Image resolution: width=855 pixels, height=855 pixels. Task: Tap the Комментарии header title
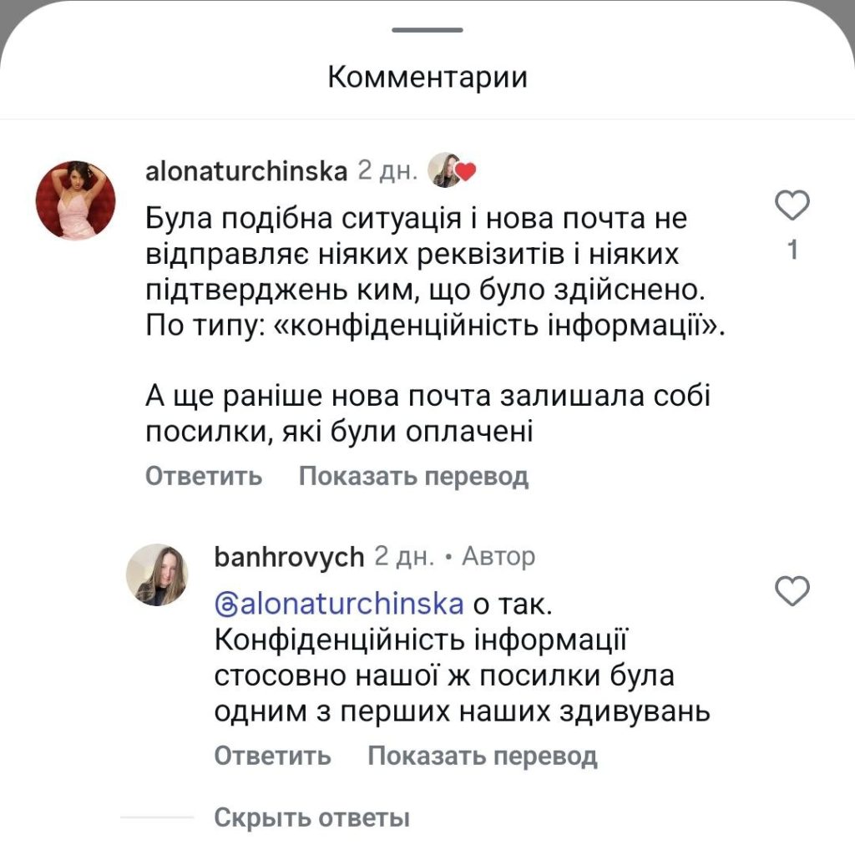[427, 78]
